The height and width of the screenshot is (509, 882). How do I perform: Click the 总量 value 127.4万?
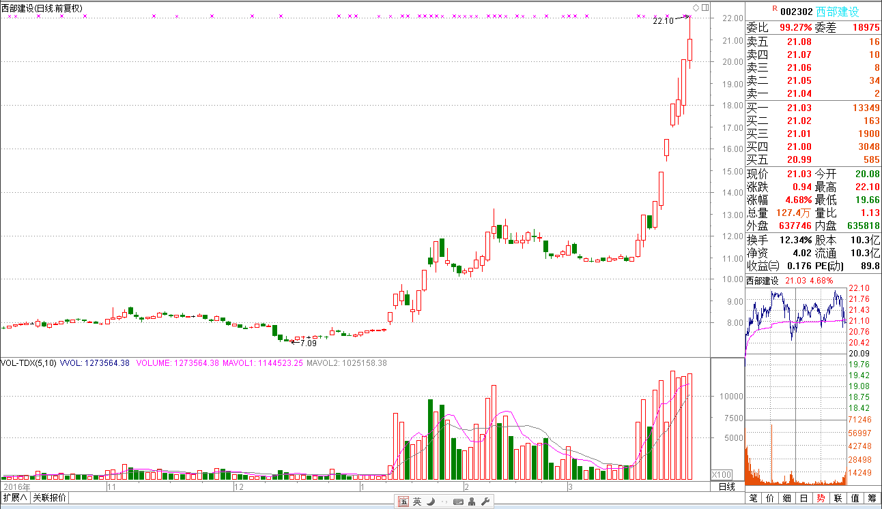pos(794,213)
